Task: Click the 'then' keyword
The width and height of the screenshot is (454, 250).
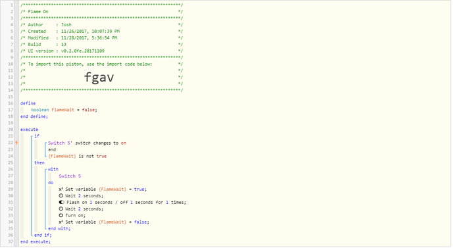Action: point(39,162)
